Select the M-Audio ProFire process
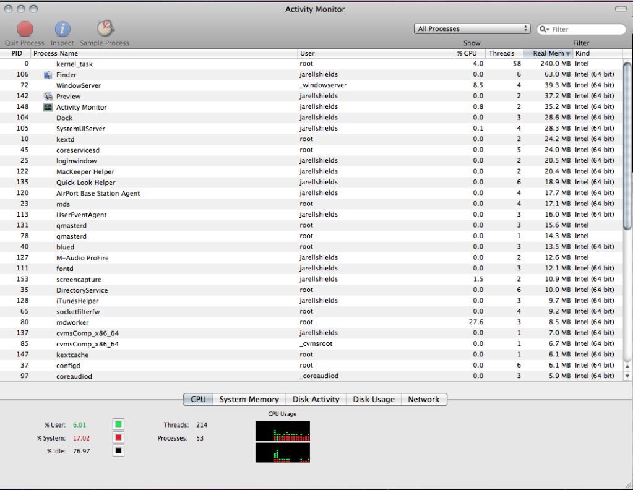The width and height of the screenshot is (633, 490). point(311,257)
